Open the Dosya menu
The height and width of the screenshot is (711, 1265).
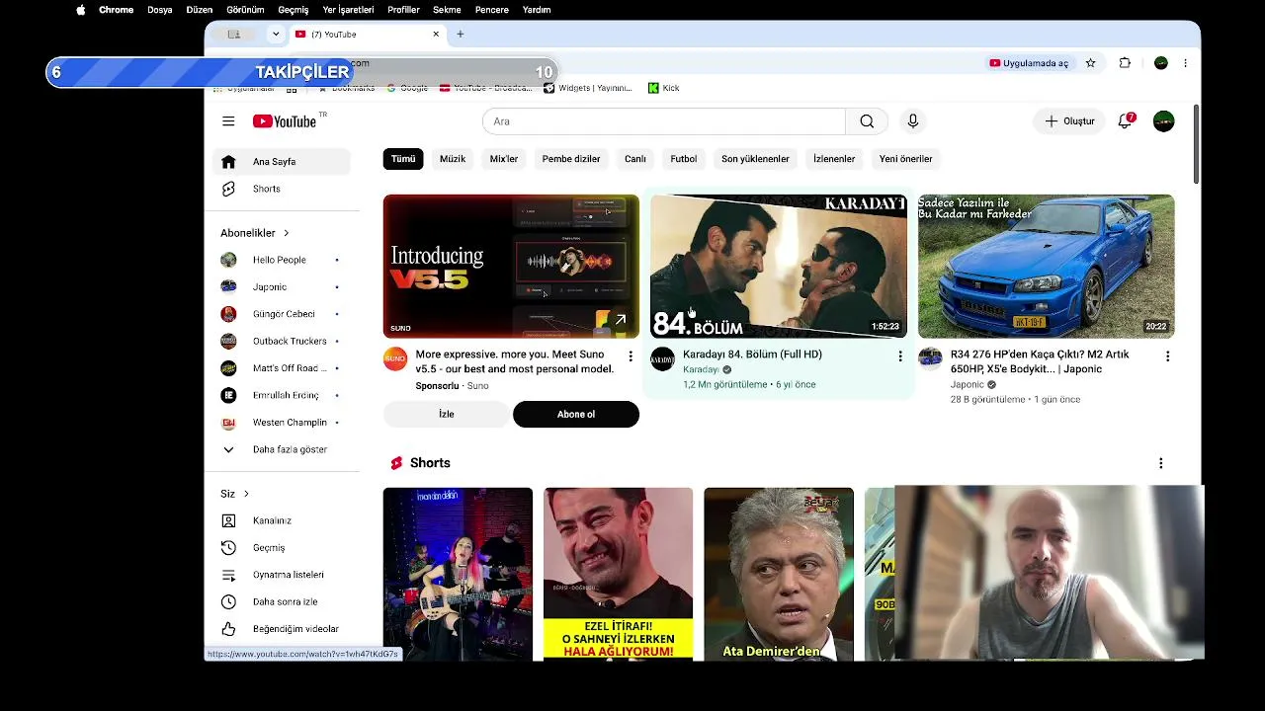pyautogui.click(x=159, y=10)
